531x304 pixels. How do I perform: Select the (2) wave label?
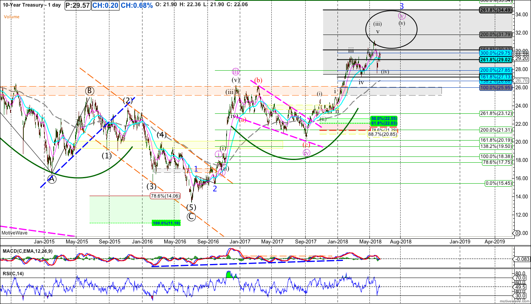pos(128,101)
